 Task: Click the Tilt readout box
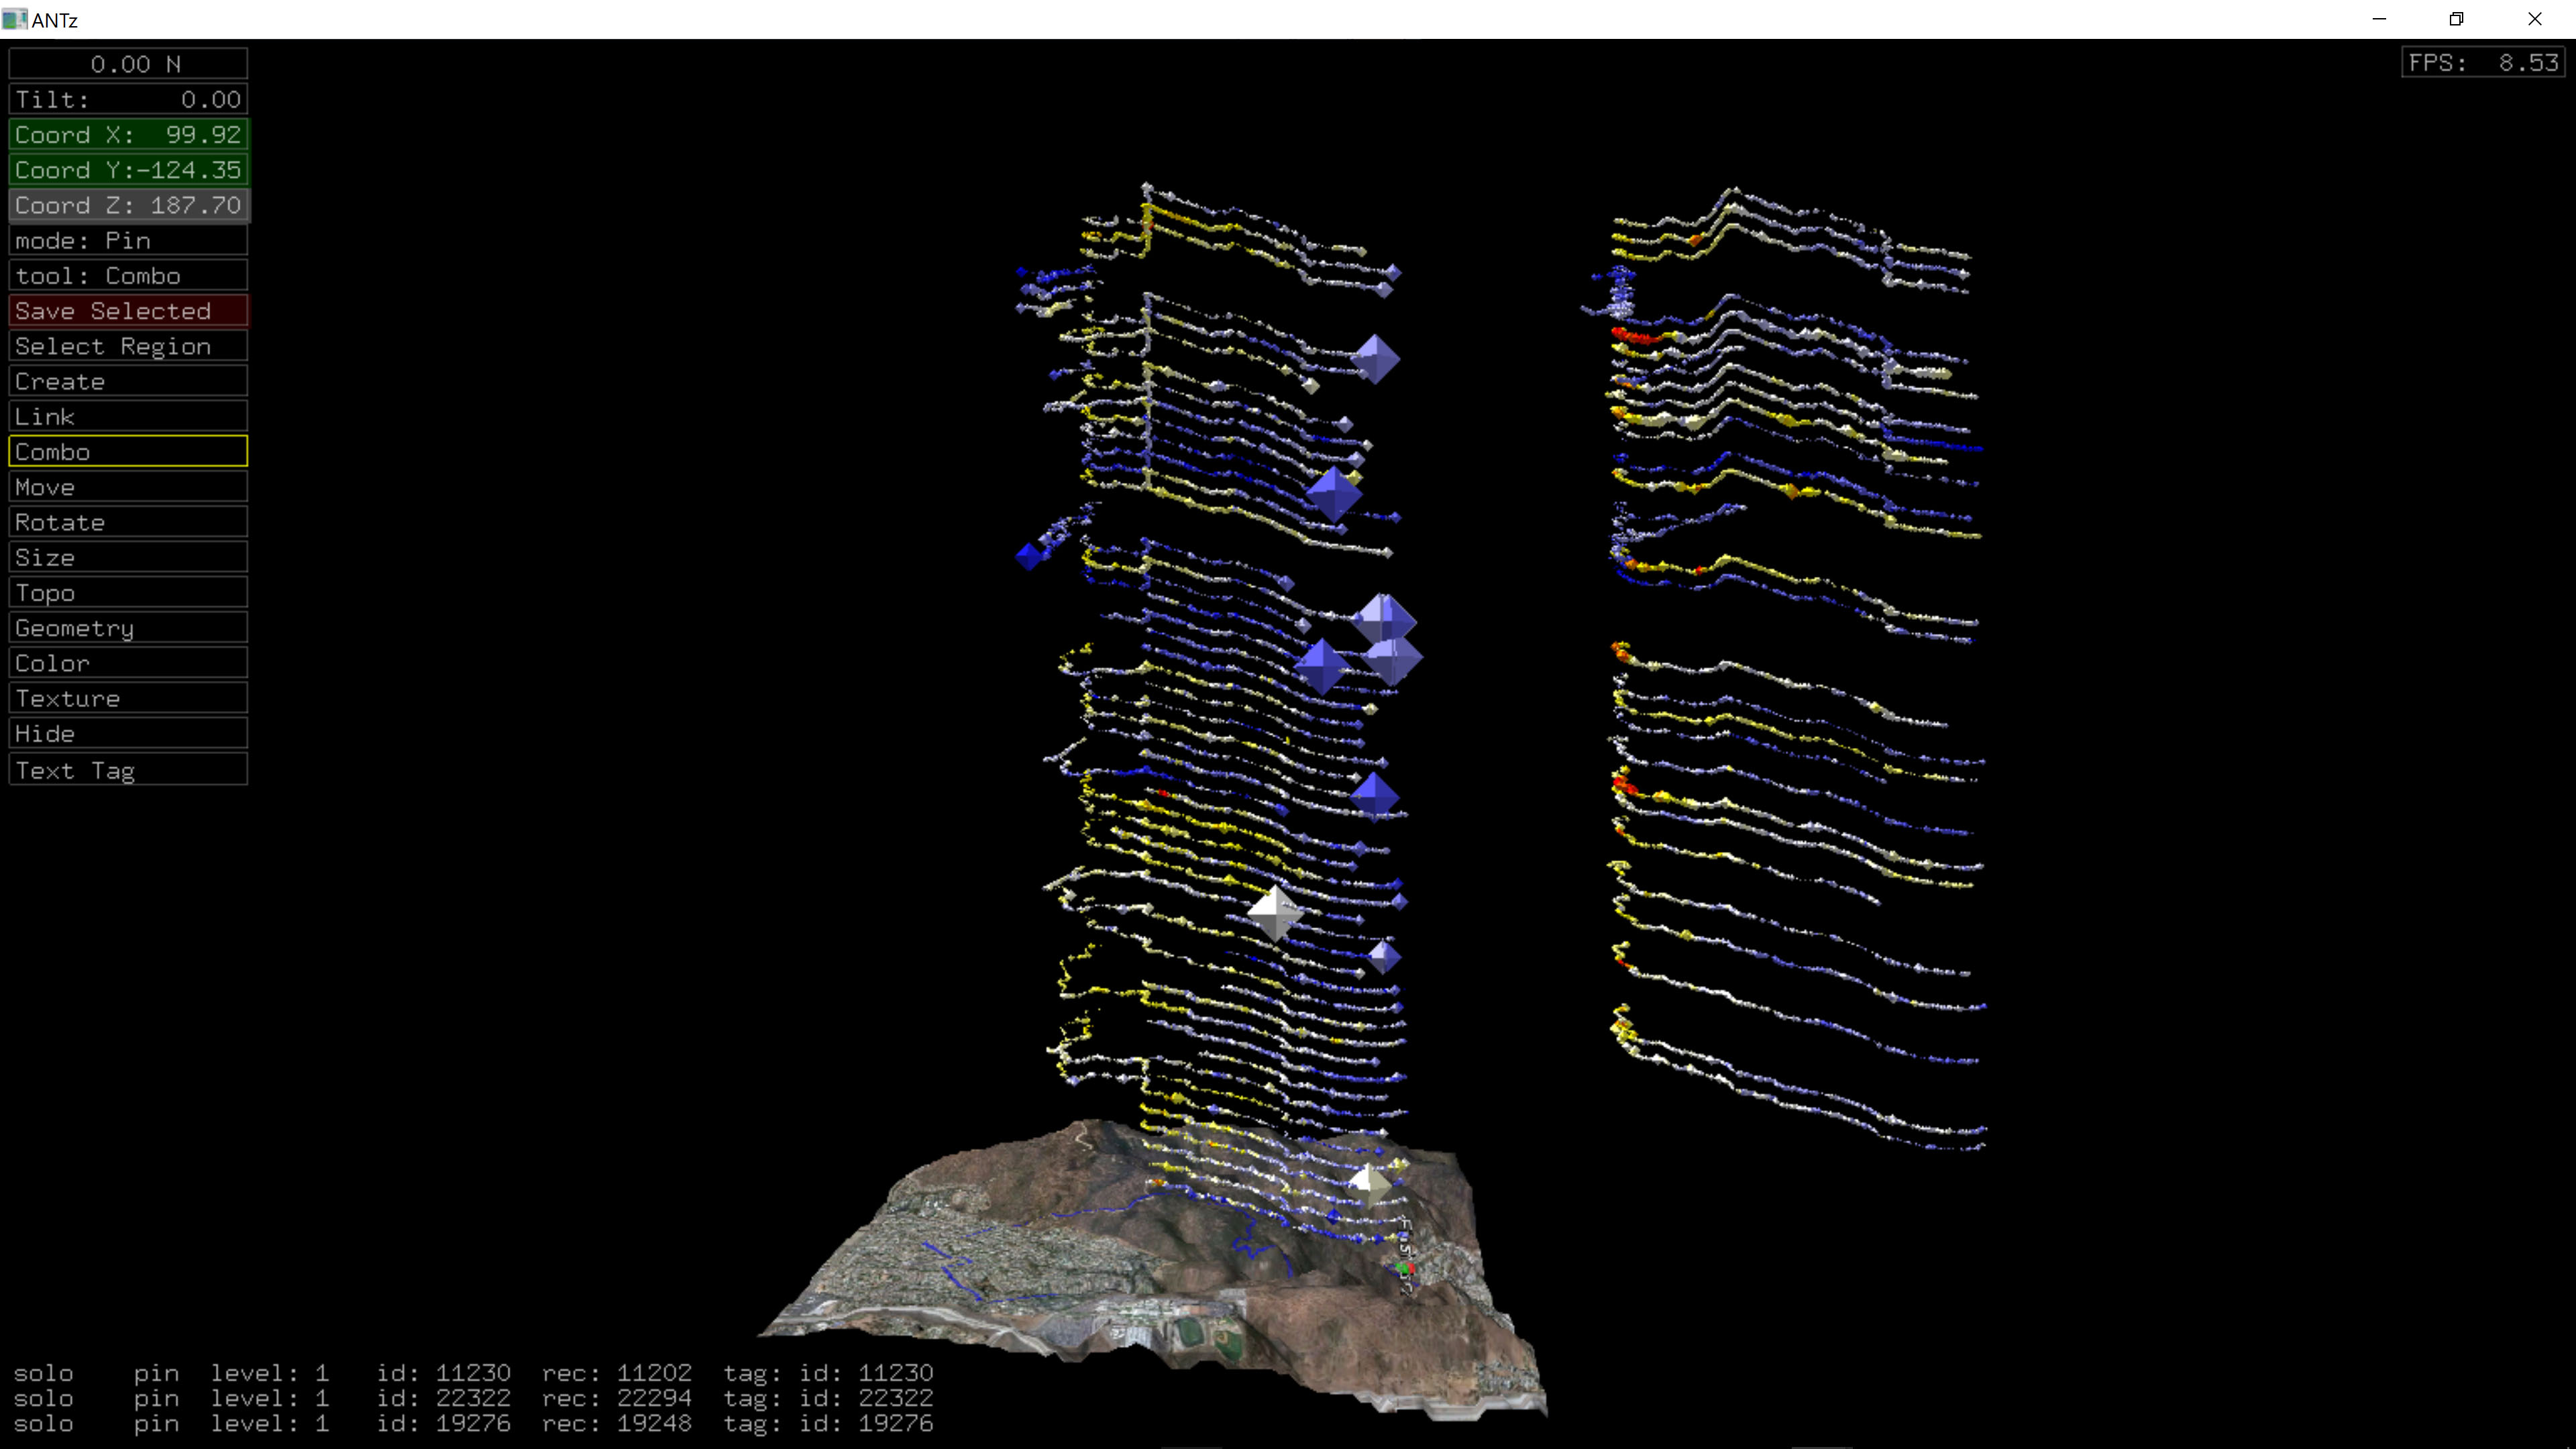tap(128, 99)
